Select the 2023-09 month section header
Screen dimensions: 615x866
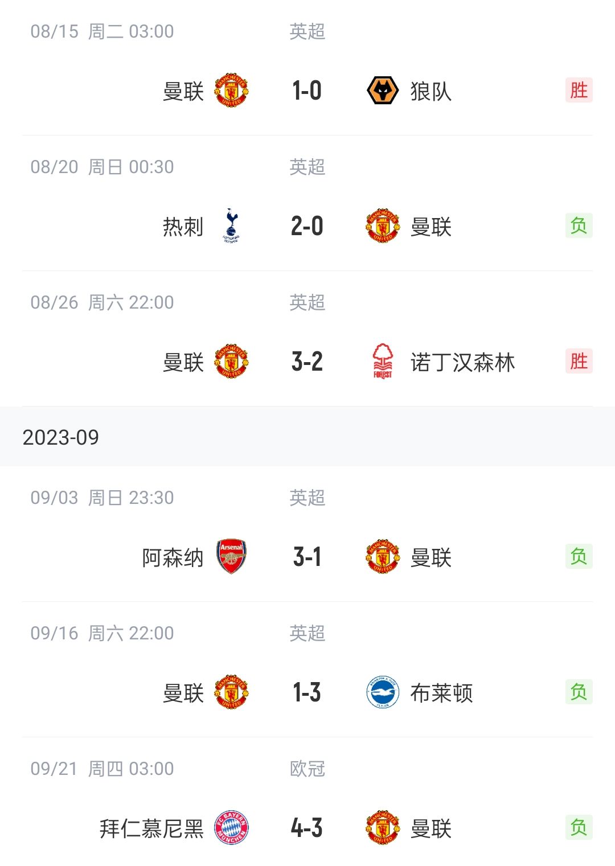[x=61, y=437]
